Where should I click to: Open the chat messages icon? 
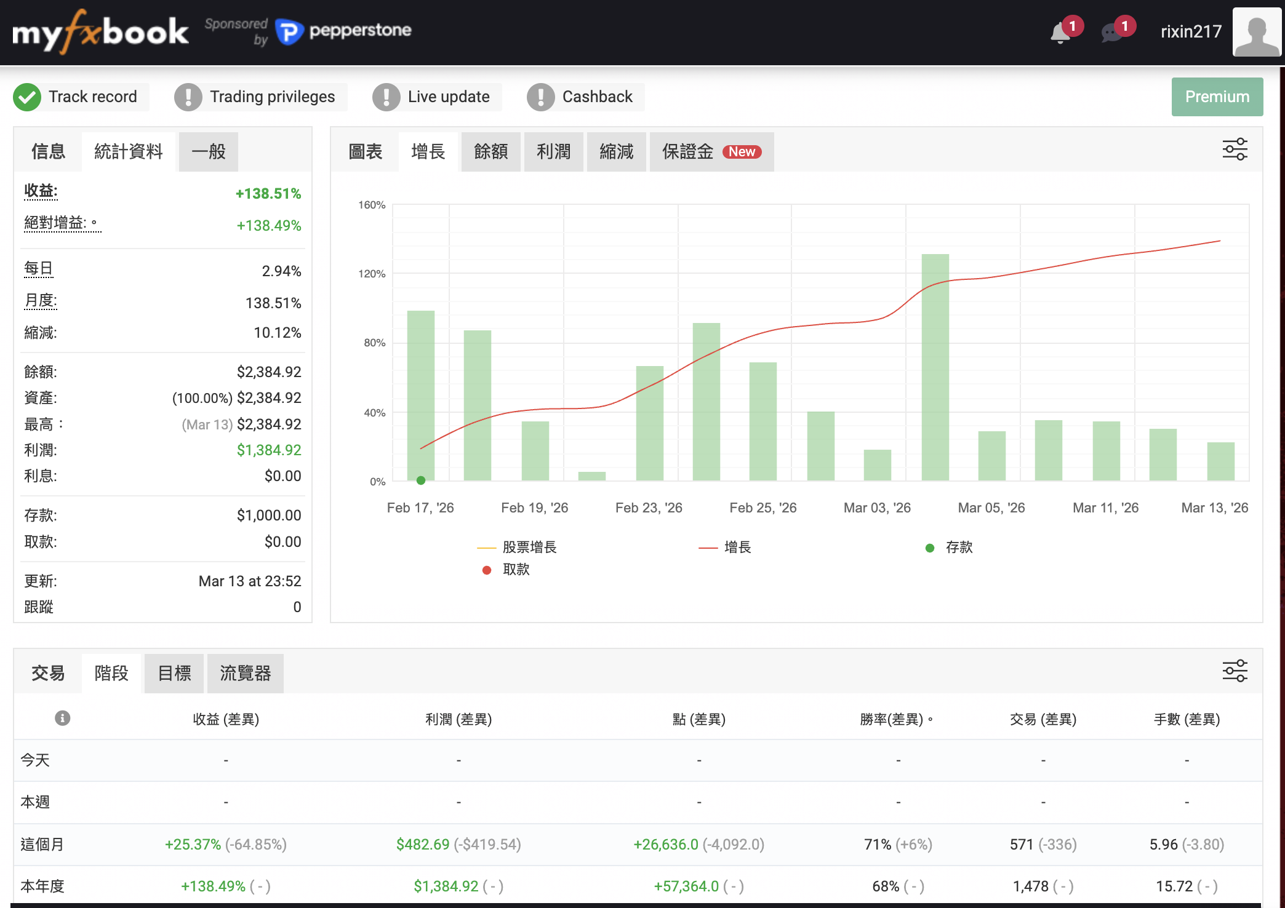(1111, 33)
